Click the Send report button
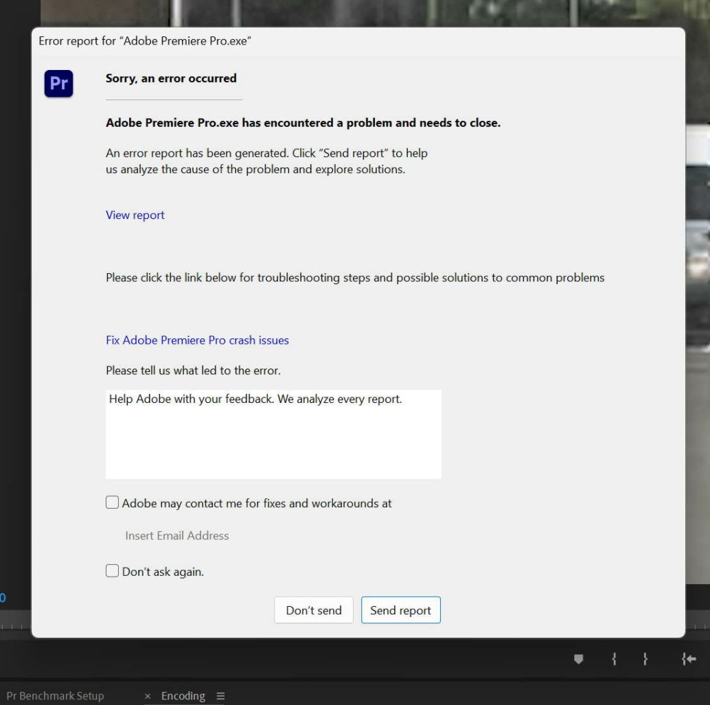710x705 pixels. (401, 610)
